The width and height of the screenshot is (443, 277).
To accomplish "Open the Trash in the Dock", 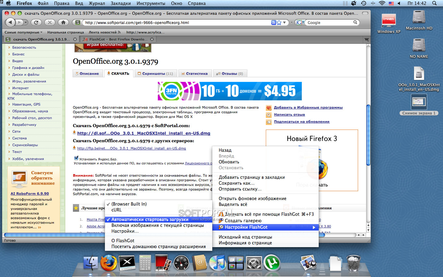I will coord(353,263).
